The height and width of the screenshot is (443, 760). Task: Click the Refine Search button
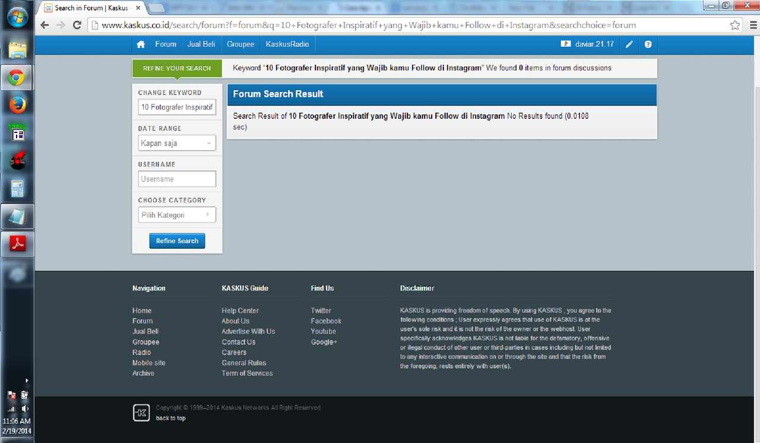click(x=177, y=241)
